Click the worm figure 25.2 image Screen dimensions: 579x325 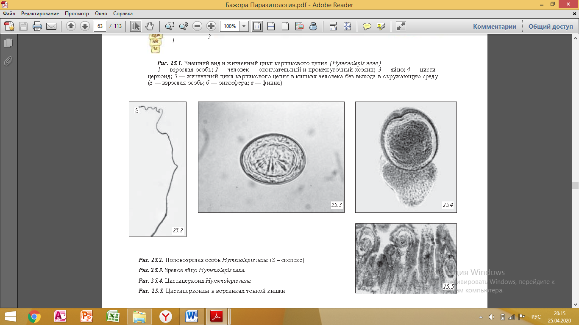tap(158, 169)
